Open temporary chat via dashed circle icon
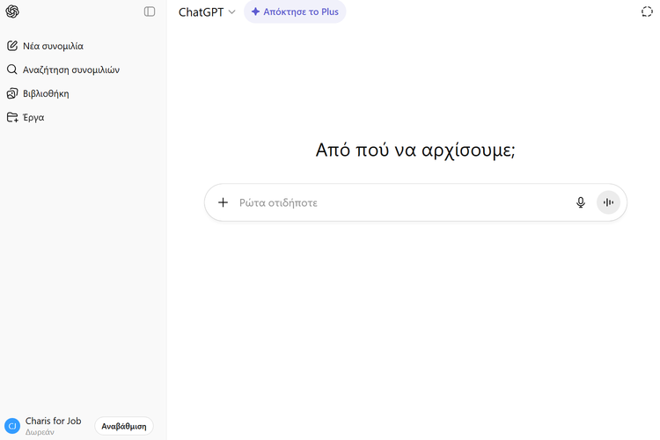 (647, 11)
